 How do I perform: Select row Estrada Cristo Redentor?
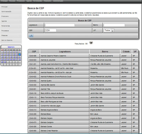click(x=83, y=131)
